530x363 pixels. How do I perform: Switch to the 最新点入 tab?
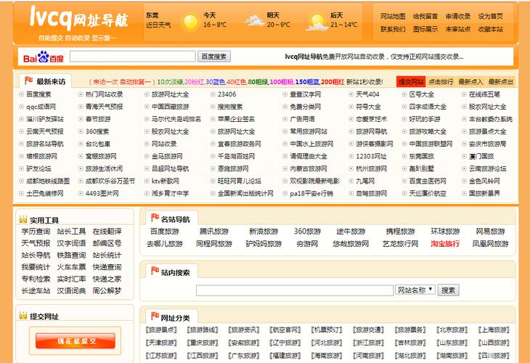pyautogui.click(x=470, y=82)
